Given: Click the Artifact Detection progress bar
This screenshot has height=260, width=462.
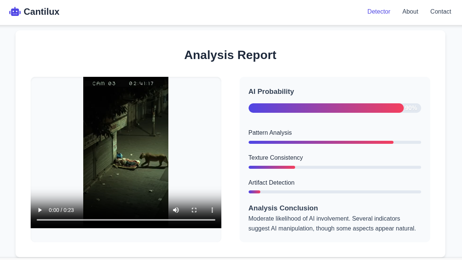Looking at the screenshot, I should (x=334, y=192).
